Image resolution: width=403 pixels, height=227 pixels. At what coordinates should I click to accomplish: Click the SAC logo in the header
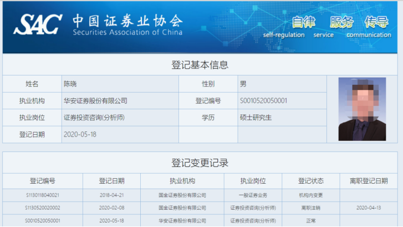coord(38,24)
